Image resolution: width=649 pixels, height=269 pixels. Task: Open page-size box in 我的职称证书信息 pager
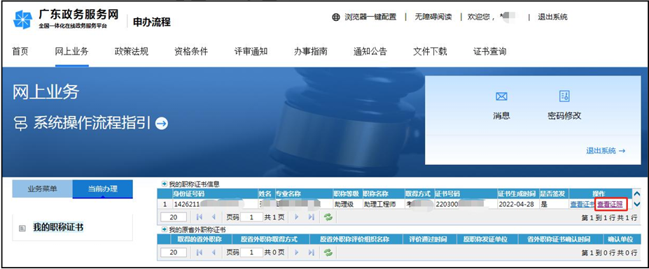tap(174, 217)
